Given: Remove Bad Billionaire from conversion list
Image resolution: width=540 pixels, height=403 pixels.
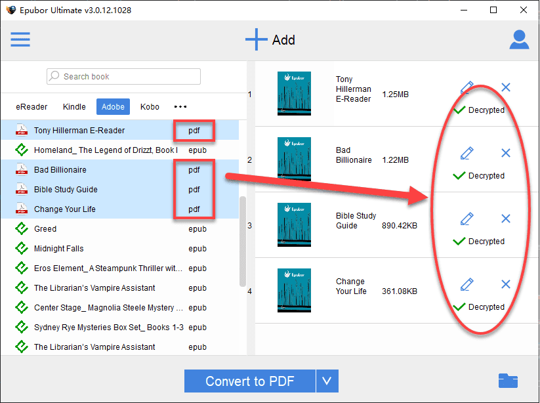Looking at the screenshot, I should (x=506, y=153).
